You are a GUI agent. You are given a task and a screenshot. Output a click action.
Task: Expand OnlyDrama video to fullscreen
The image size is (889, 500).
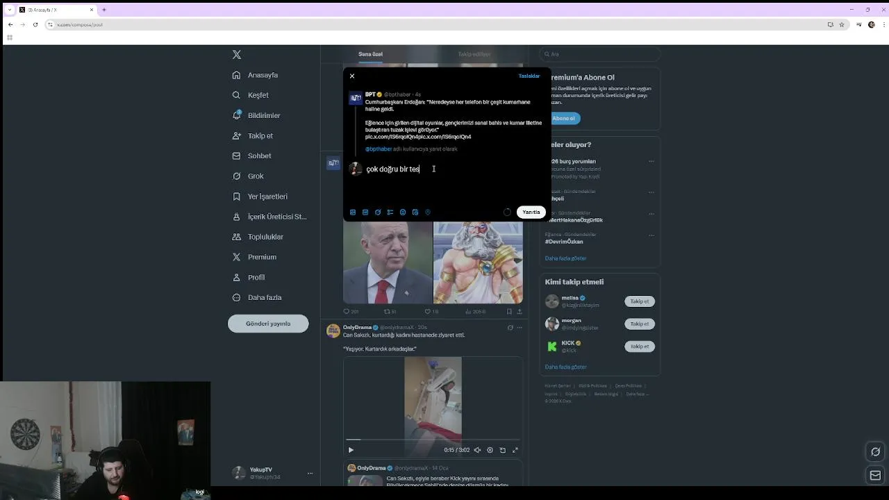click(515, 450)
